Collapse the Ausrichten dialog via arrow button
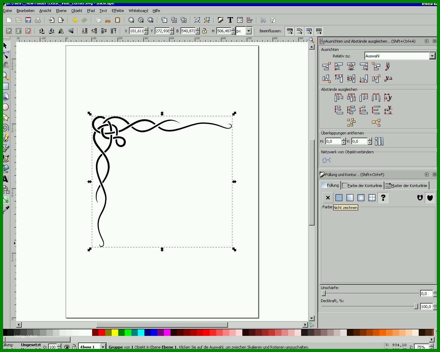440x352 pixels. tap(427, 41)
